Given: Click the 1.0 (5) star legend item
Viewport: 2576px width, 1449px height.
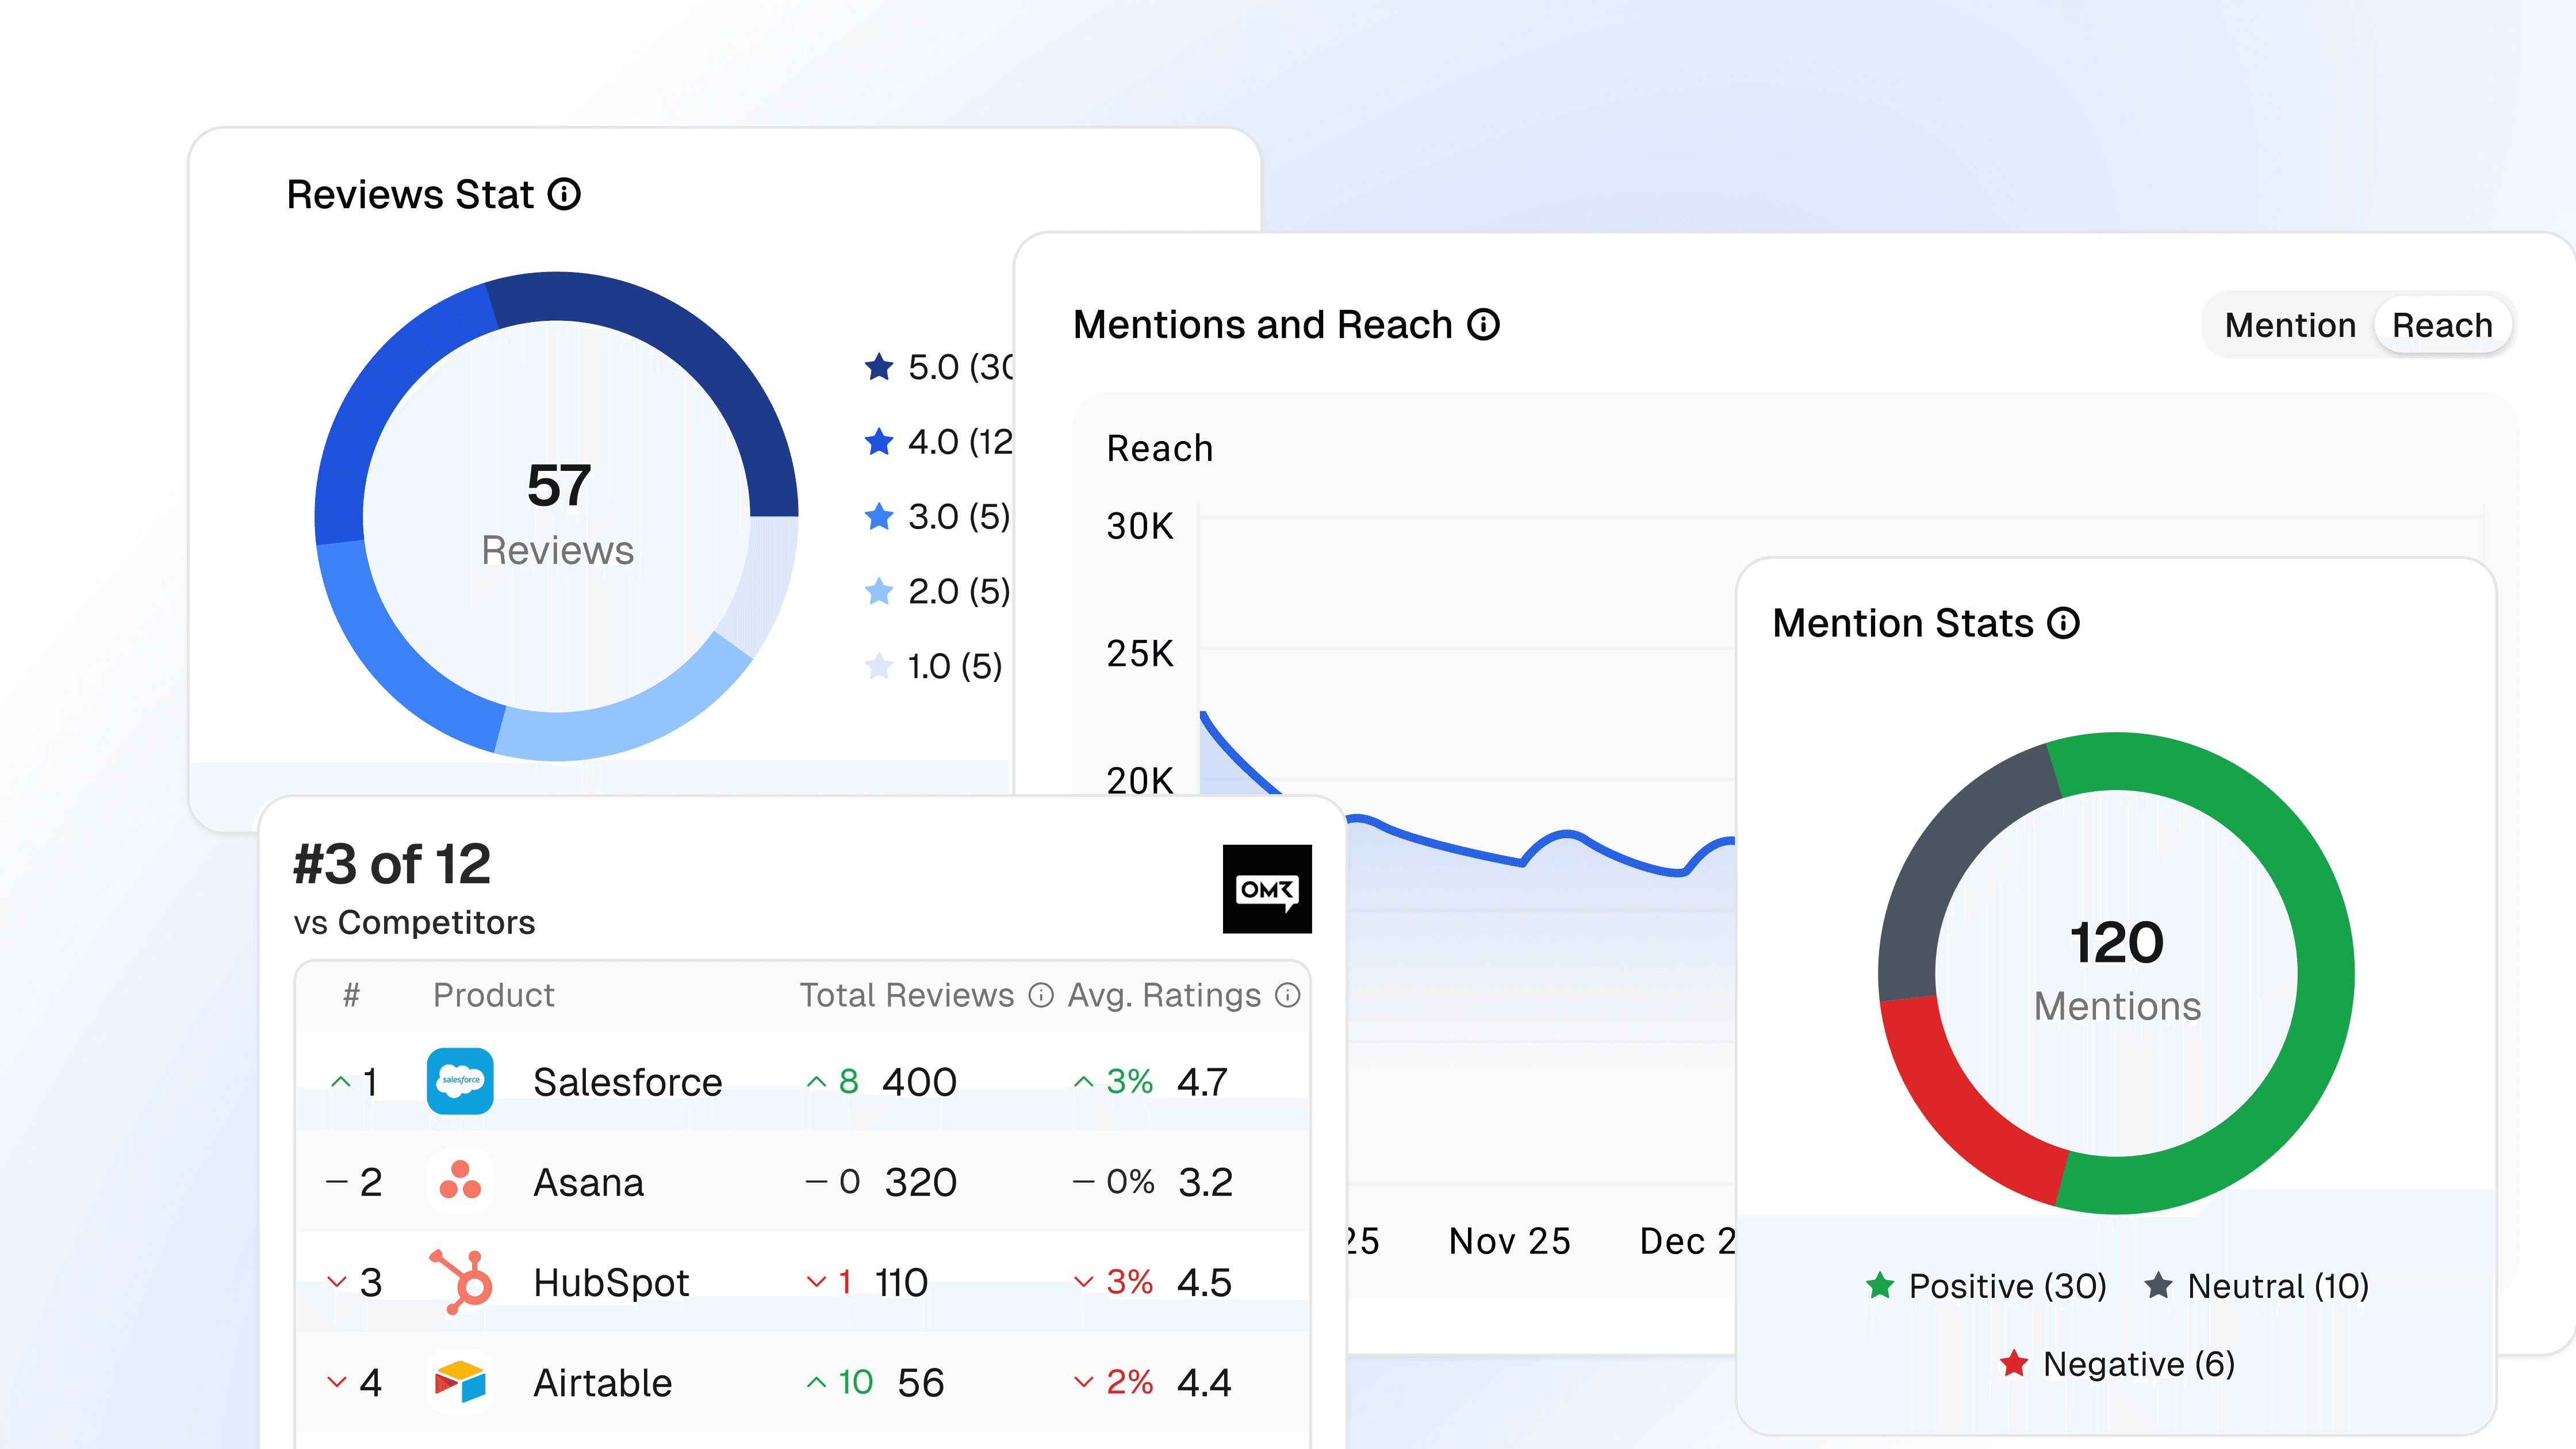Looking at the screenshot, I should [x=934, y=666].
